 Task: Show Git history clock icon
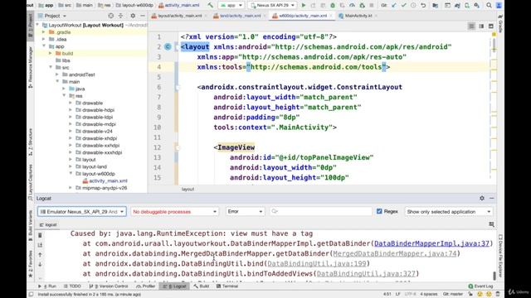(413, 6)
